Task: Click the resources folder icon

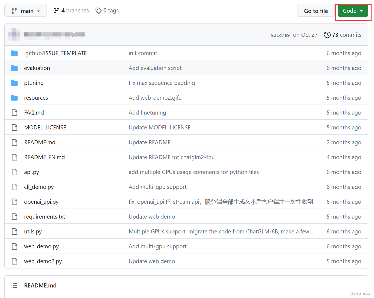Action: tap(14, 98)
